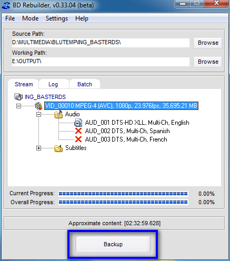Browse for the Source Path
Screen dimensions: 230x261
[x=208, y=43]
